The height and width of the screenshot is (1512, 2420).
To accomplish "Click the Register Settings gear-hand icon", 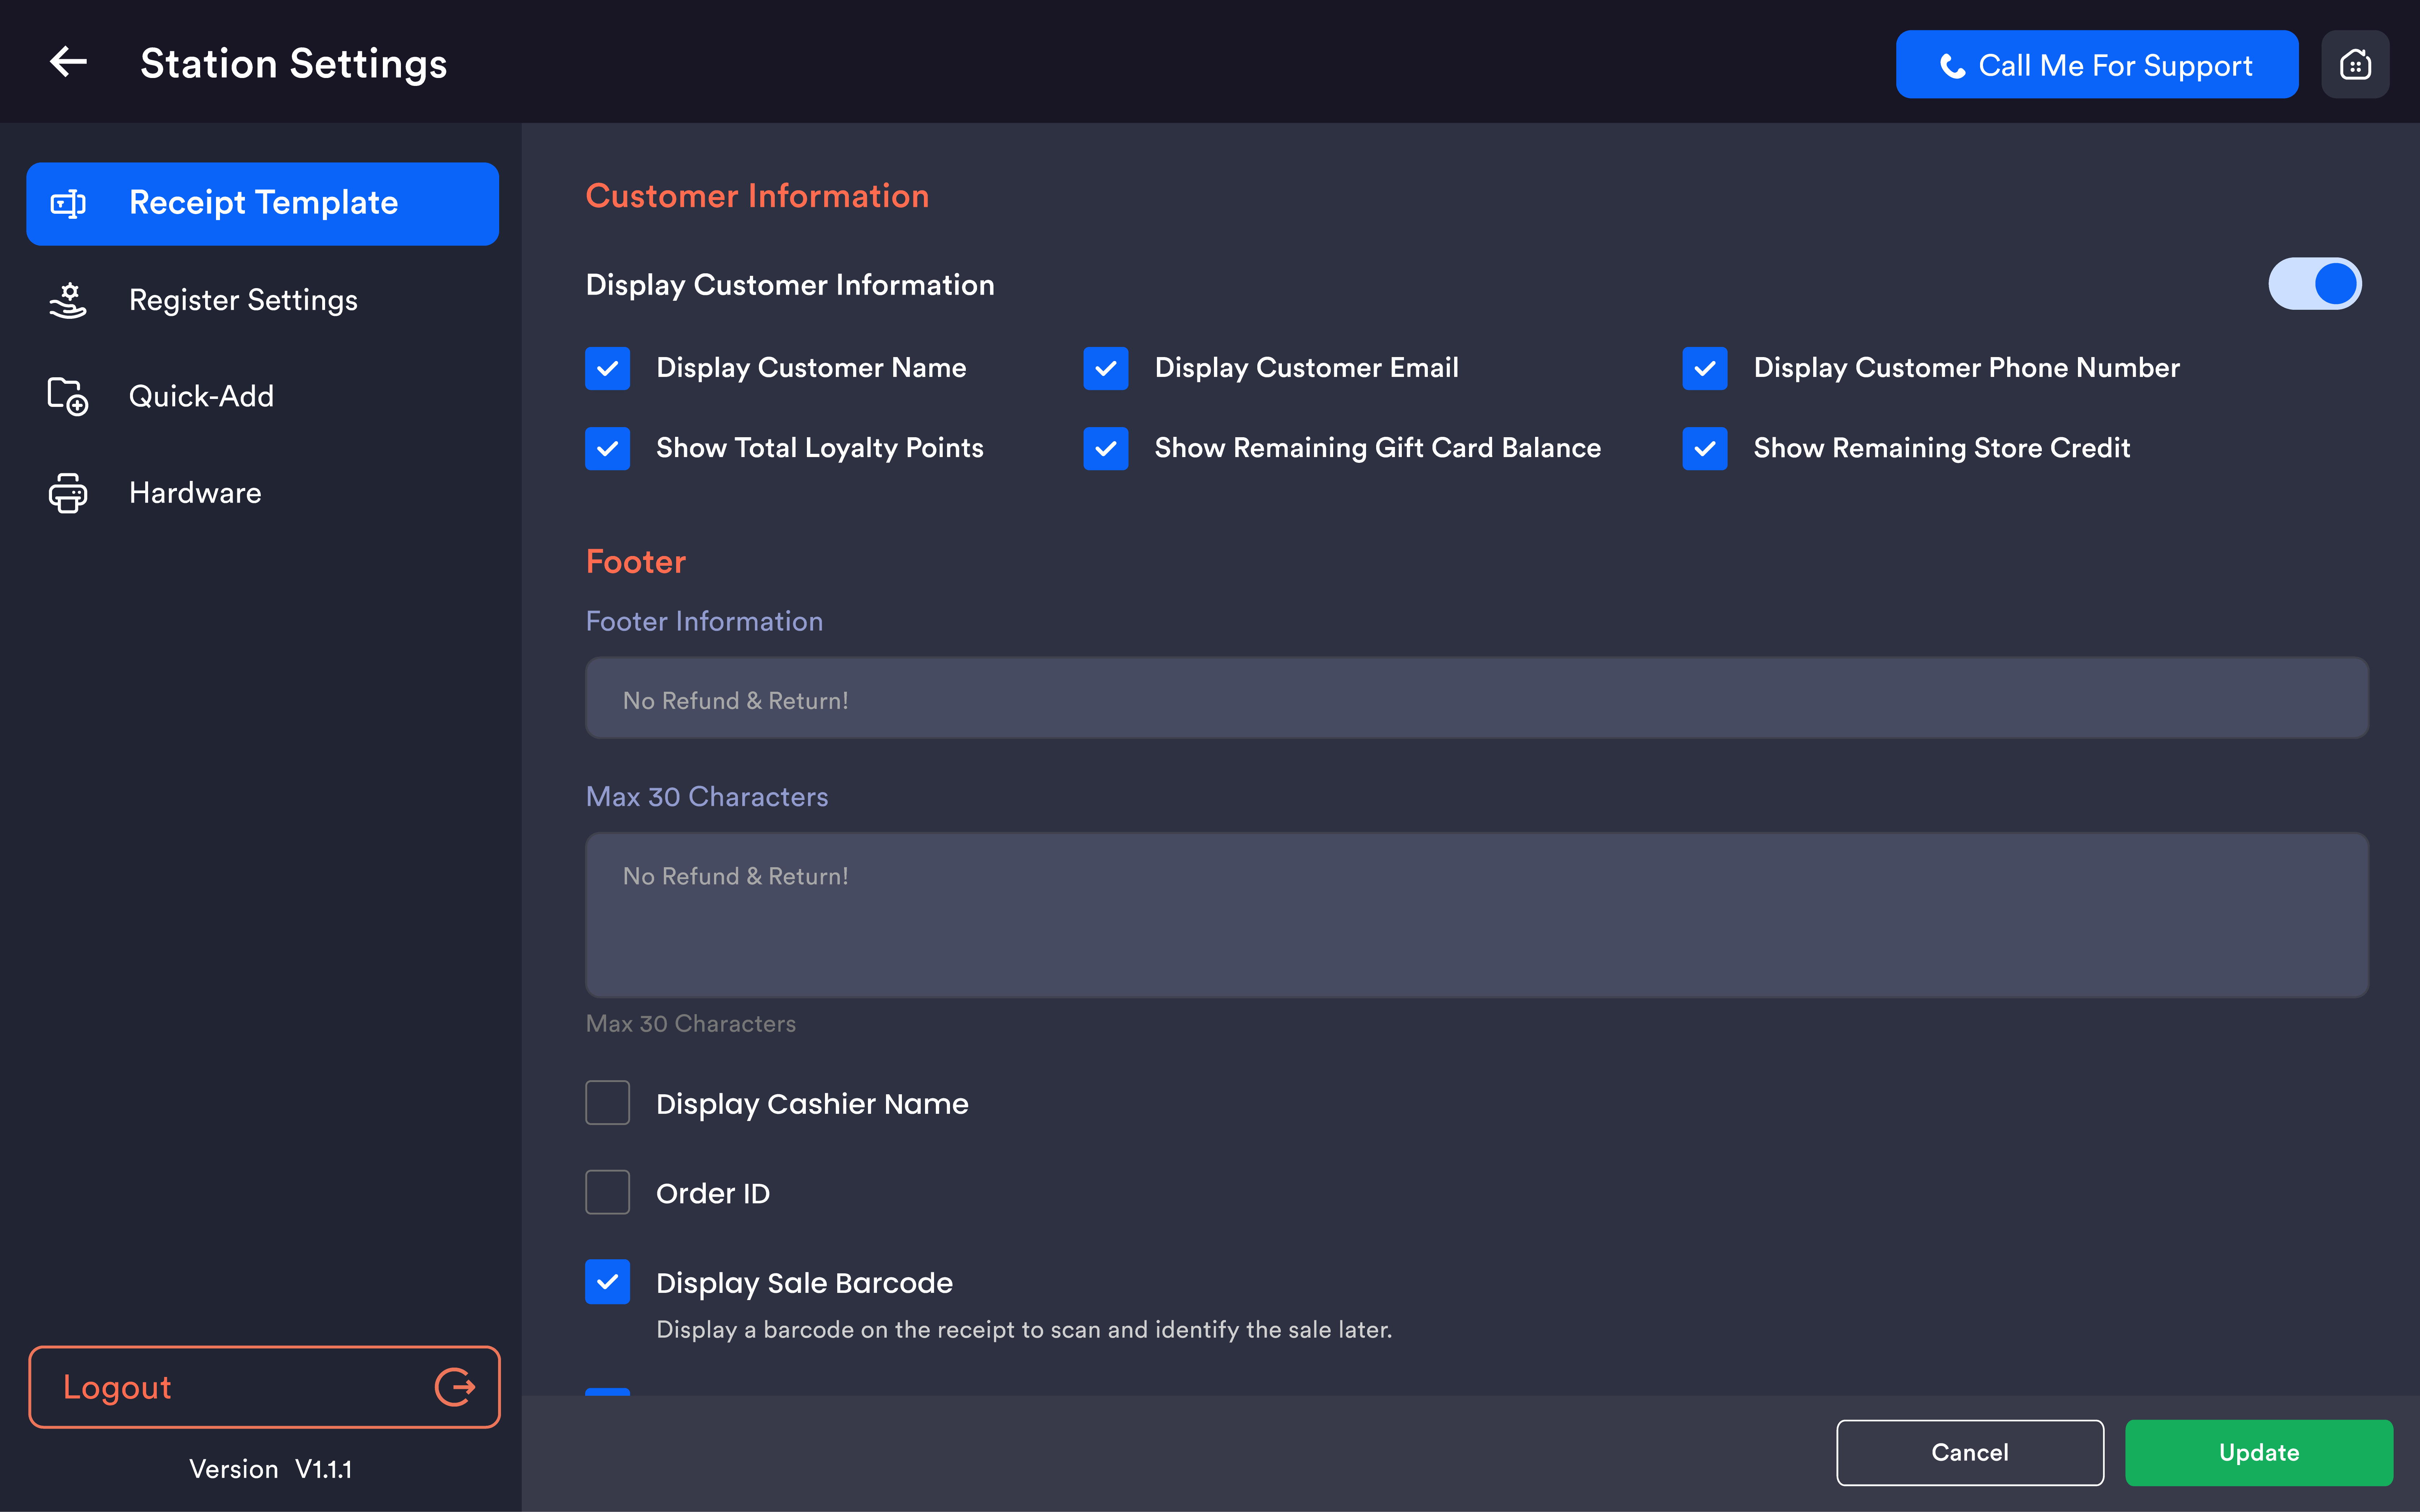I will point(68,300).
